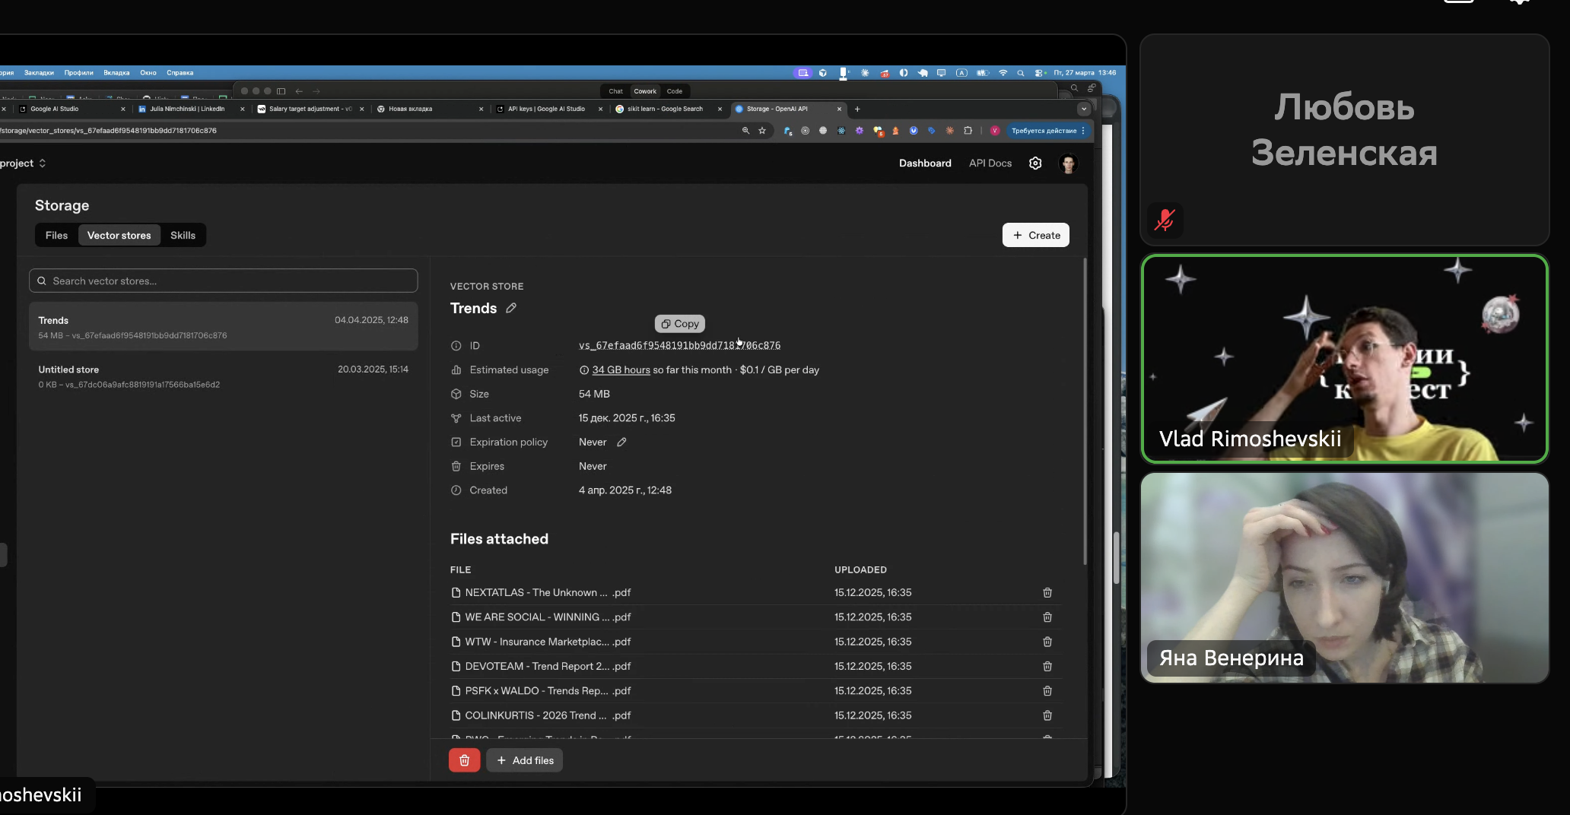Click the red delete vector store button
This screenshot has width=1570, height=815.
464,760
